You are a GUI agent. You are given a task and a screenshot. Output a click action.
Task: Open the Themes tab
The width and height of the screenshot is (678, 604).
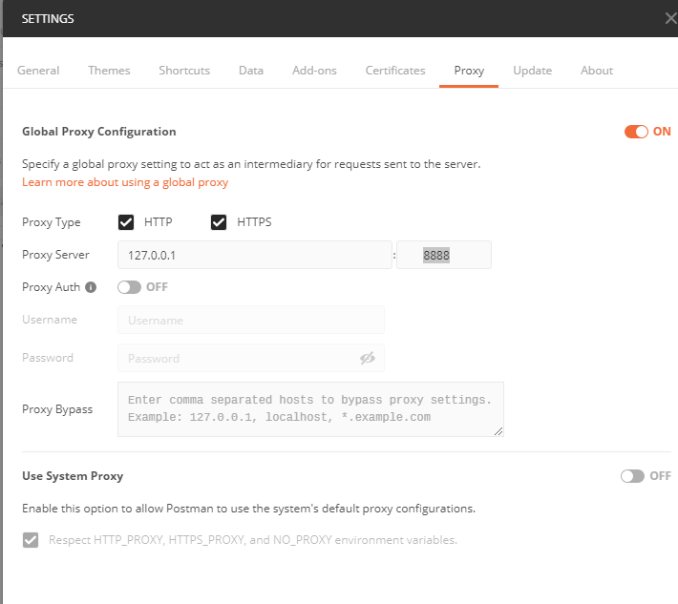click(x=109, y=71)
